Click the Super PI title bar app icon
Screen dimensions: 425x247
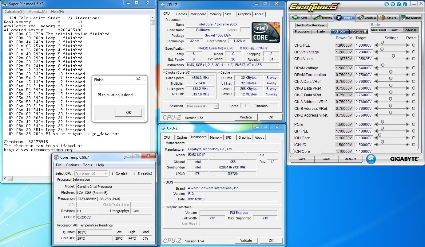pos(5,3)
